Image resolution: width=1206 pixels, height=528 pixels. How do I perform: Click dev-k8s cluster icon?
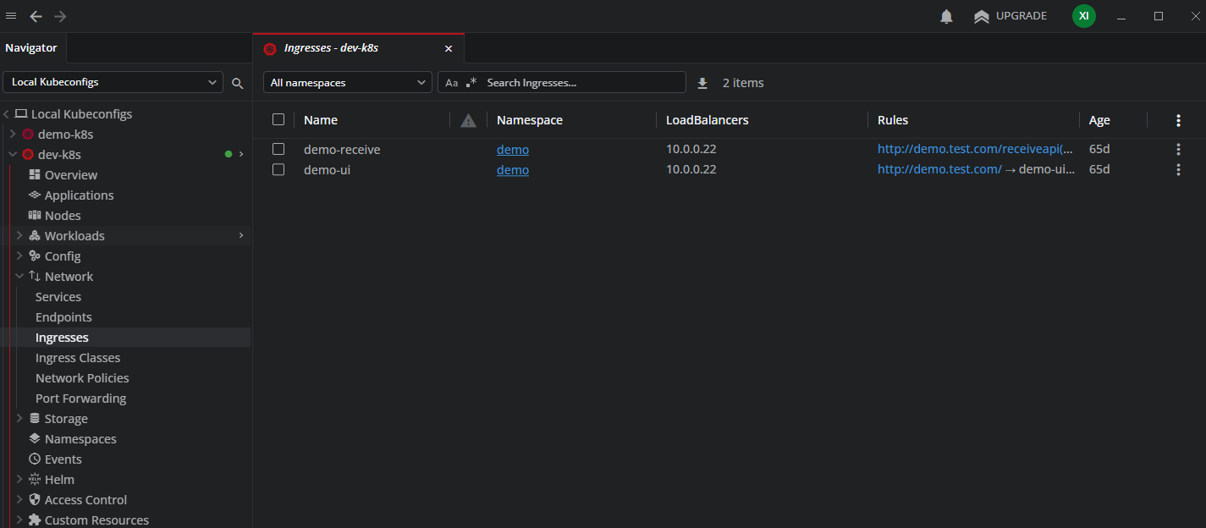click(x=28, y=155)
